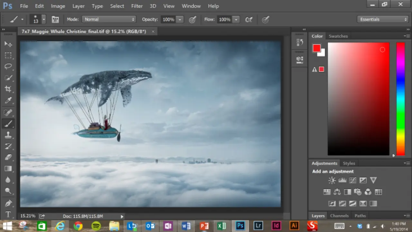This screenshot has height=232, width=412.
Task: Switch to the Swatches tab
Action: click(x=338, y=36)
